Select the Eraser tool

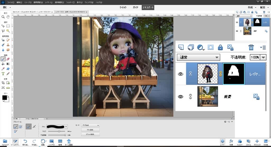pos(8,59)
